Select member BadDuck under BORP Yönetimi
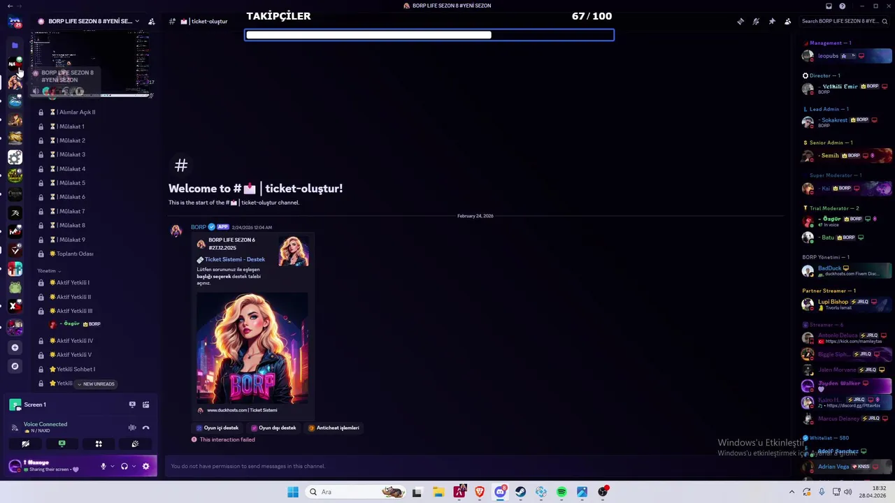The height and width of the screenshot is (503, 895). [x=847, y=270]
